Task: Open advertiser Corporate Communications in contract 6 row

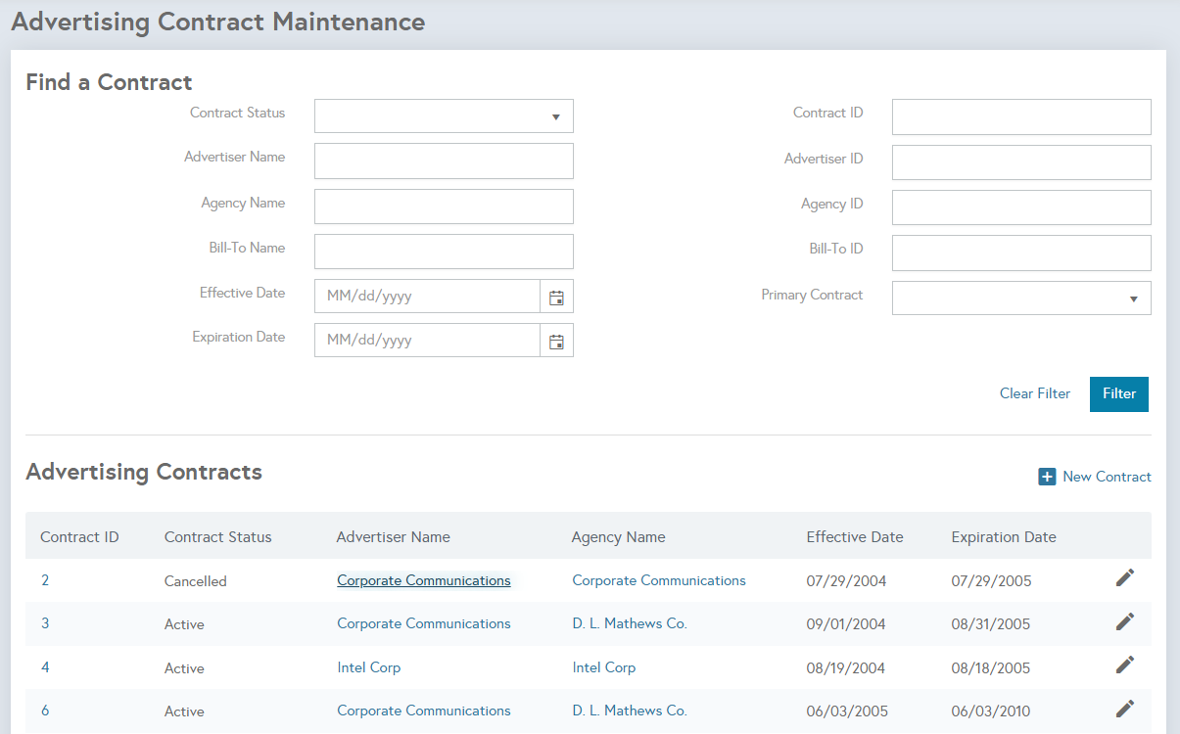Action: 424,711
